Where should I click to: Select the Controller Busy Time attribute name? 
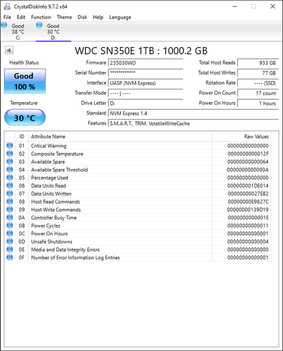pyautogui.click(x=54, y=218)
